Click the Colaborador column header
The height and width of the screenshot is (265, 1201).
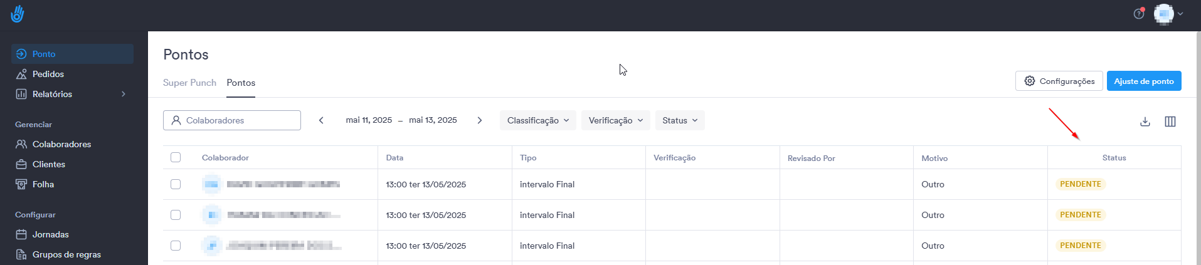(225, 158)
